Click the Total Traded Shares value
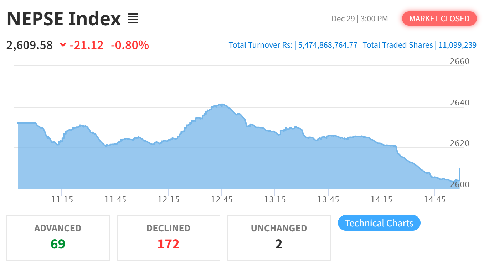This screenshot has width=484, height=262. pos(457,45)
